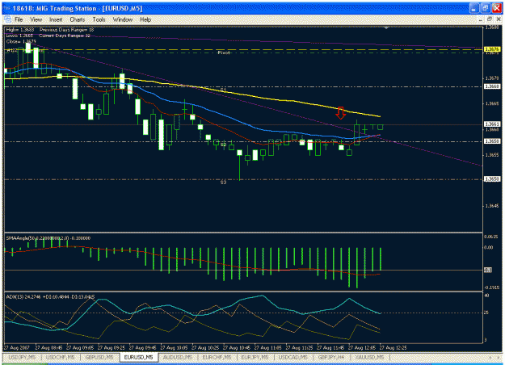This screenshot has height=365, width=505.
Task: Switch to the GBPJPY,H4 chart tab
Action: point(330,357)
